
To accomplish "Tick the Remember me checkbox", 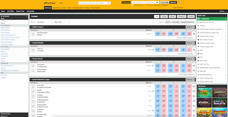I will coord(132,5).
